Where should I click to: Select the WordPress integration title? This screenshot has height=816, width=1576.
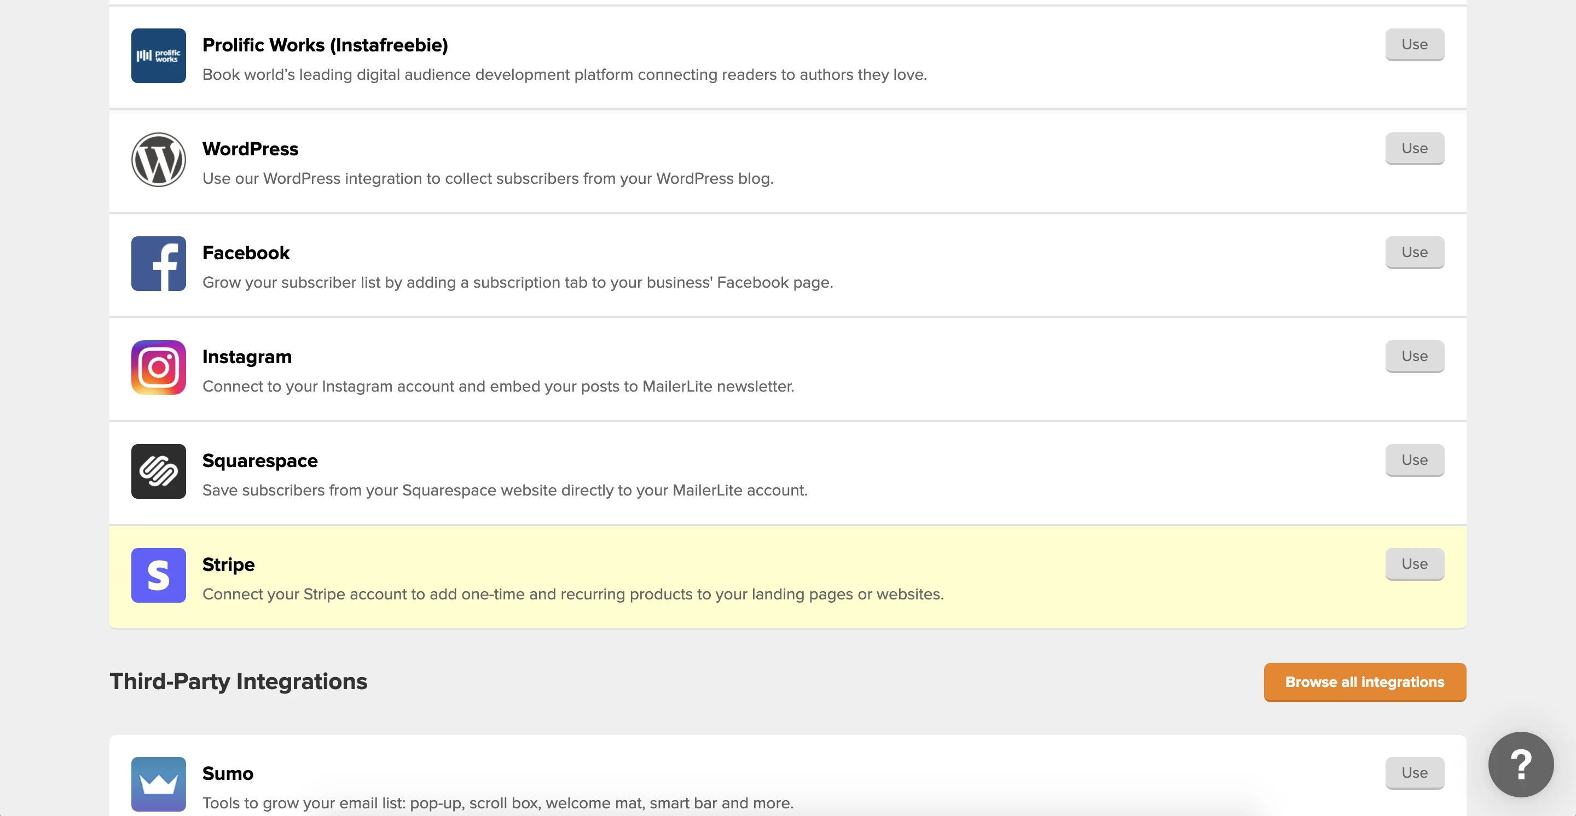250,149
